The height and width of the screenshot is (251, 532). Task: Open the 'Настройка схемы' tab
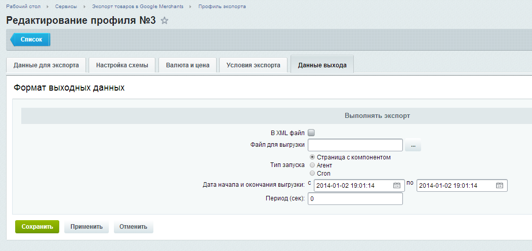[x=122, y=65]
